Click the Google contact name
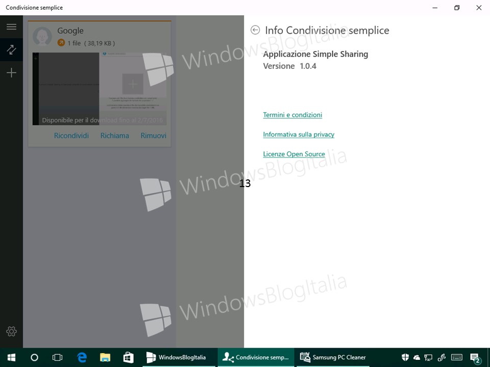This screenshot has height=367, width=490. pos(70,31)
